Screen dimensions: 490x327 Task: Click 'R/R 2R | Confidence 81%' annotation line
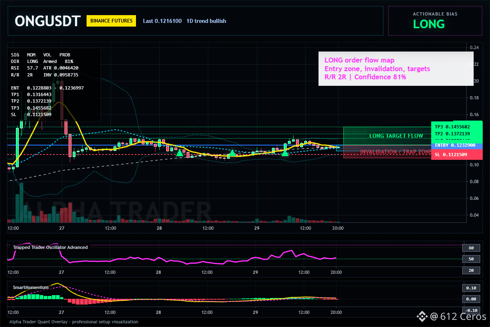[365, 76]
